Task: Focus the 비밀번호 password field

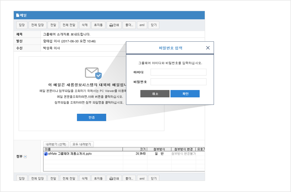Action: [x=178, y=82]
